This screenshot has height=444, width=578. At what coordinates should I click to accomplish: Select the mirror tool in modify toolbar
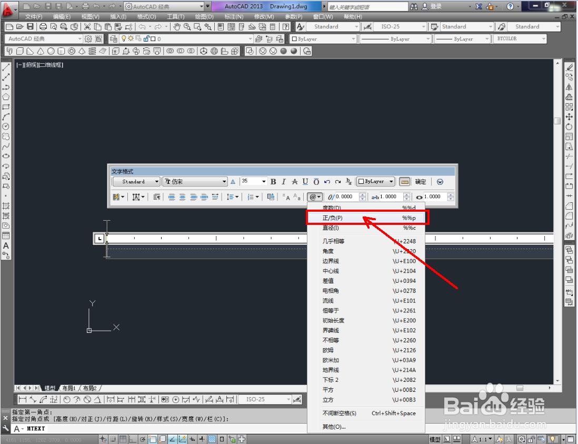click(x=569, y=87)
